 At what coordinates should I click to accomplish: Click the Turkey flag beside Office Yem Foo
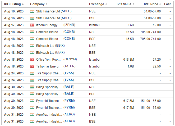[32, 60]
